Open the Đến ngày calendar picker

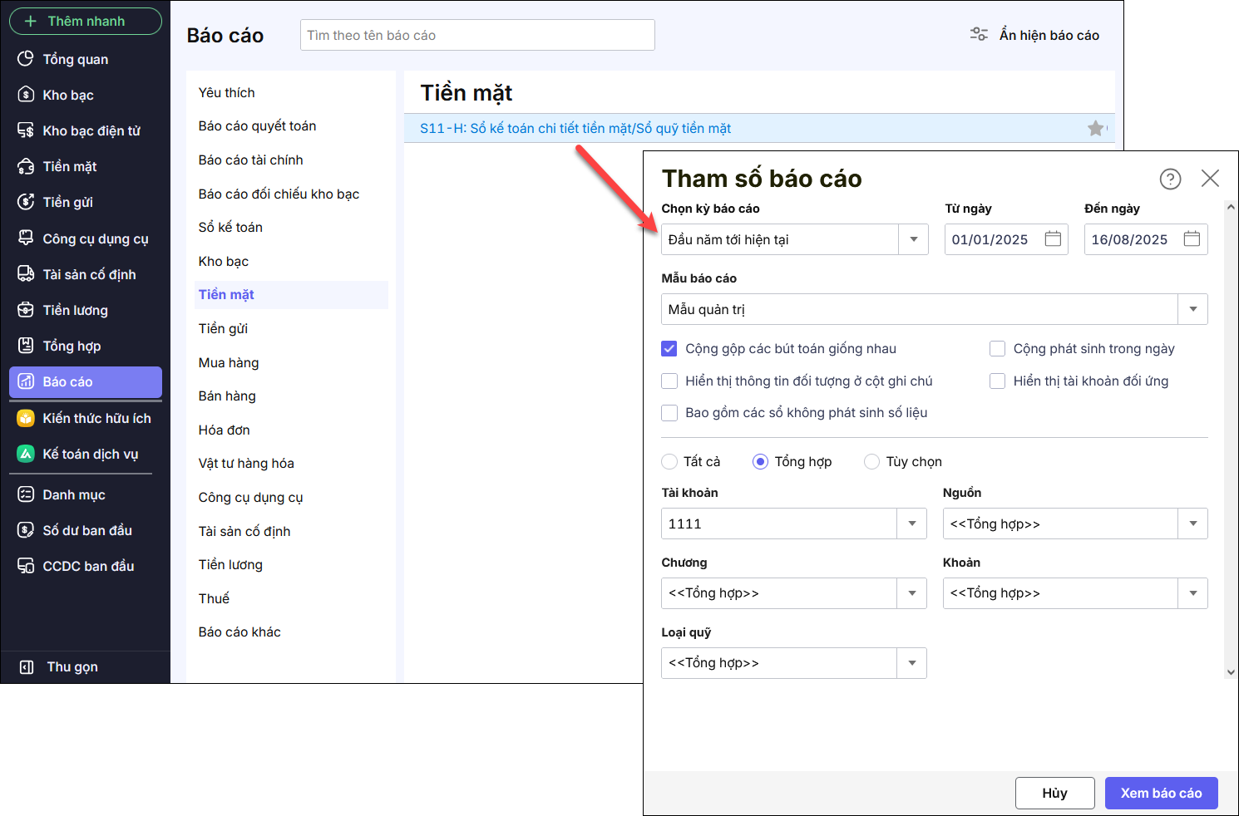tap(1192, 239)
